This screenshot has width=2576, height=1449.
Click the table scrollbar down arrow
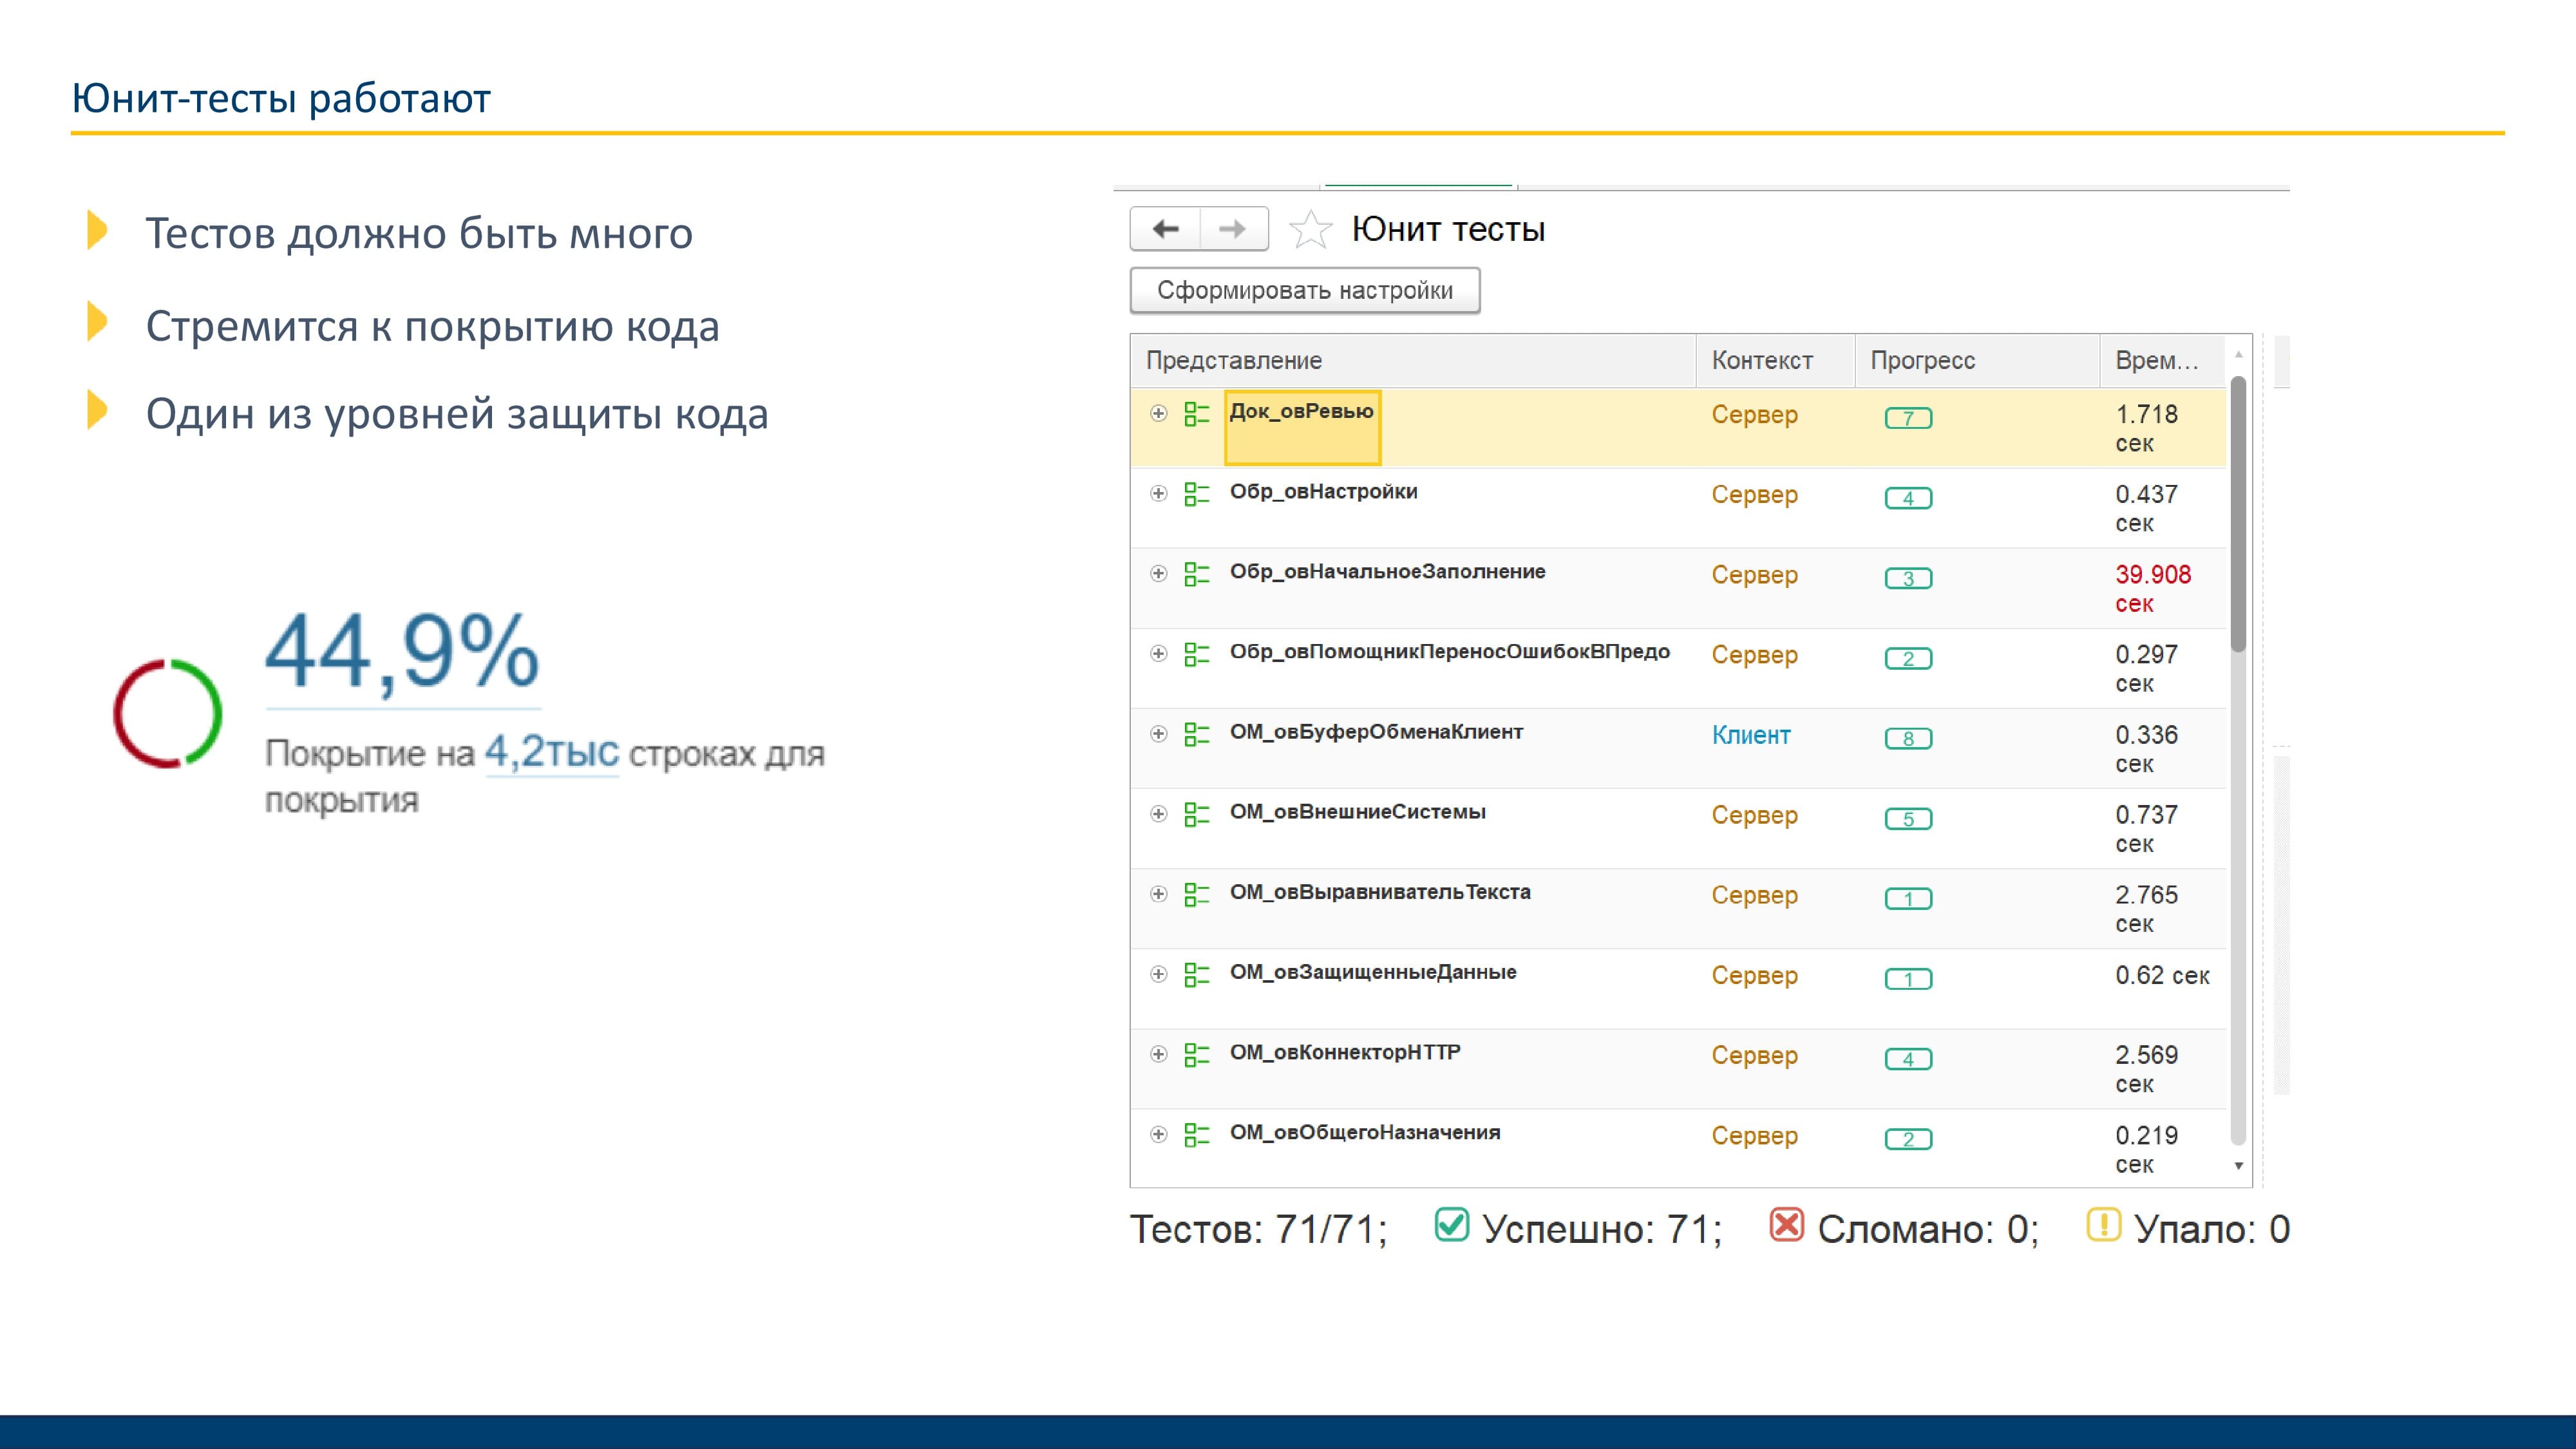[2238, 1166]
